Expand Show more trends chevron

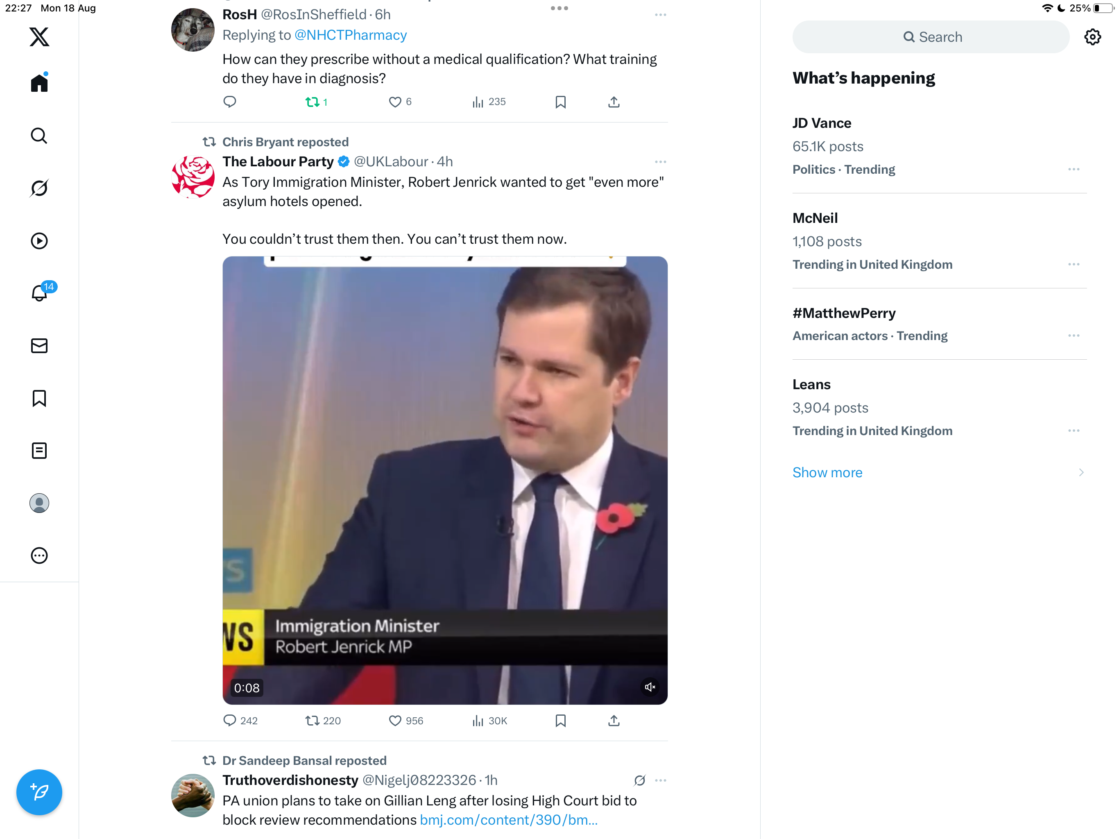pyautogui.click(x=1080, y=473)
